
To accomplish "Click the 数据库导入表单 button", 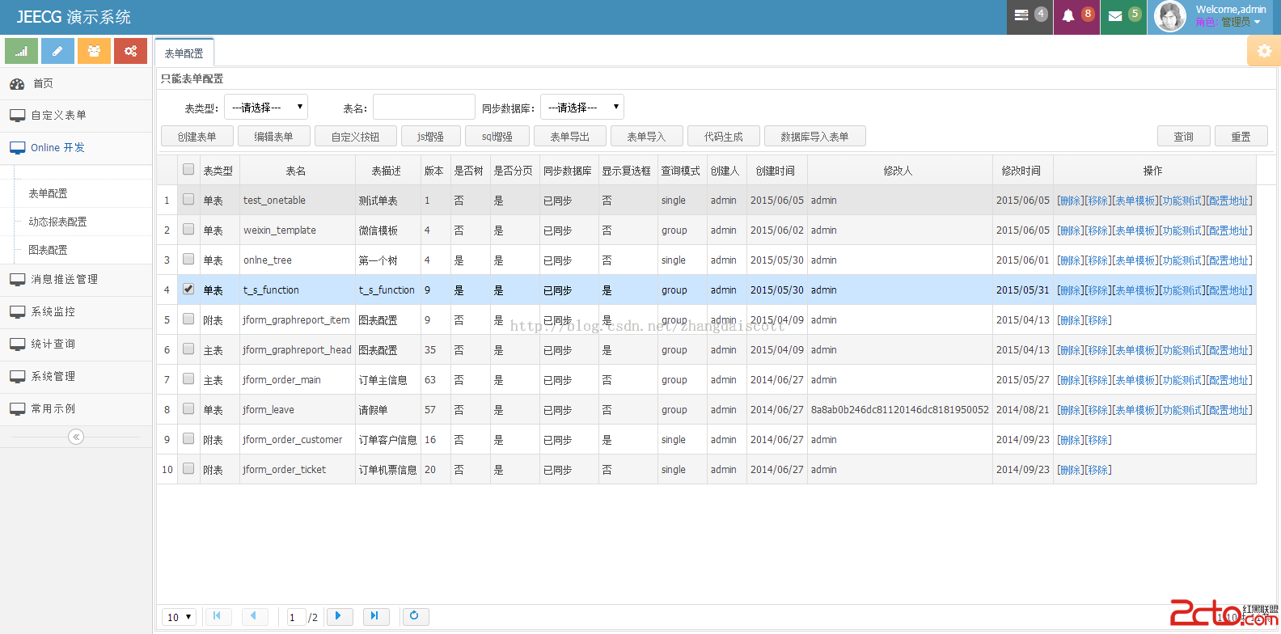I will pyautogui.click(x=814, y=136).
